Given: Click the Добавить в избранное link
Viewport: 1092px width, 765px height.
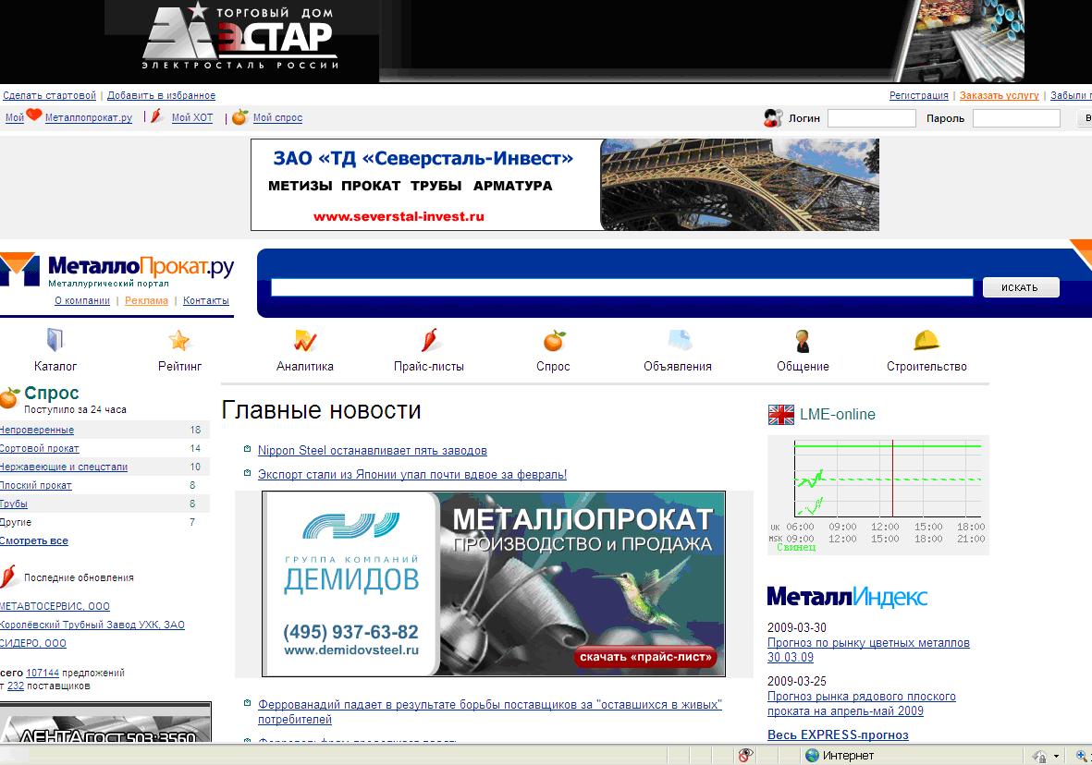Looking at the screenshot, I should click(161, 95).
